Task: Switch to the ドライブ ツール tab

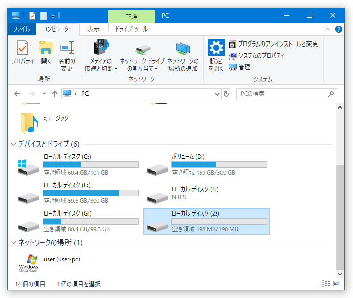Action: (x=131, y=29)
